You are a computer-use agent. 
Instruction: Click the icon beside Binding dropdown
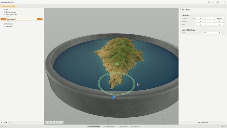tap(223, 33)
